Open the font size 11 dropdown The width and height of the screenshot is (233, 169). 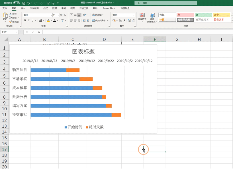pos(58,15)
